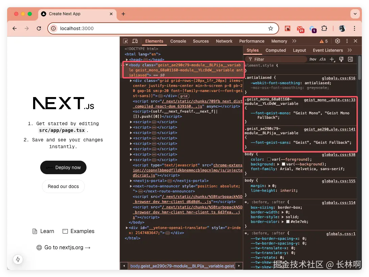Click the Read our docs button
The height and width of the screenshot is (277, 369).
(63, 187)
